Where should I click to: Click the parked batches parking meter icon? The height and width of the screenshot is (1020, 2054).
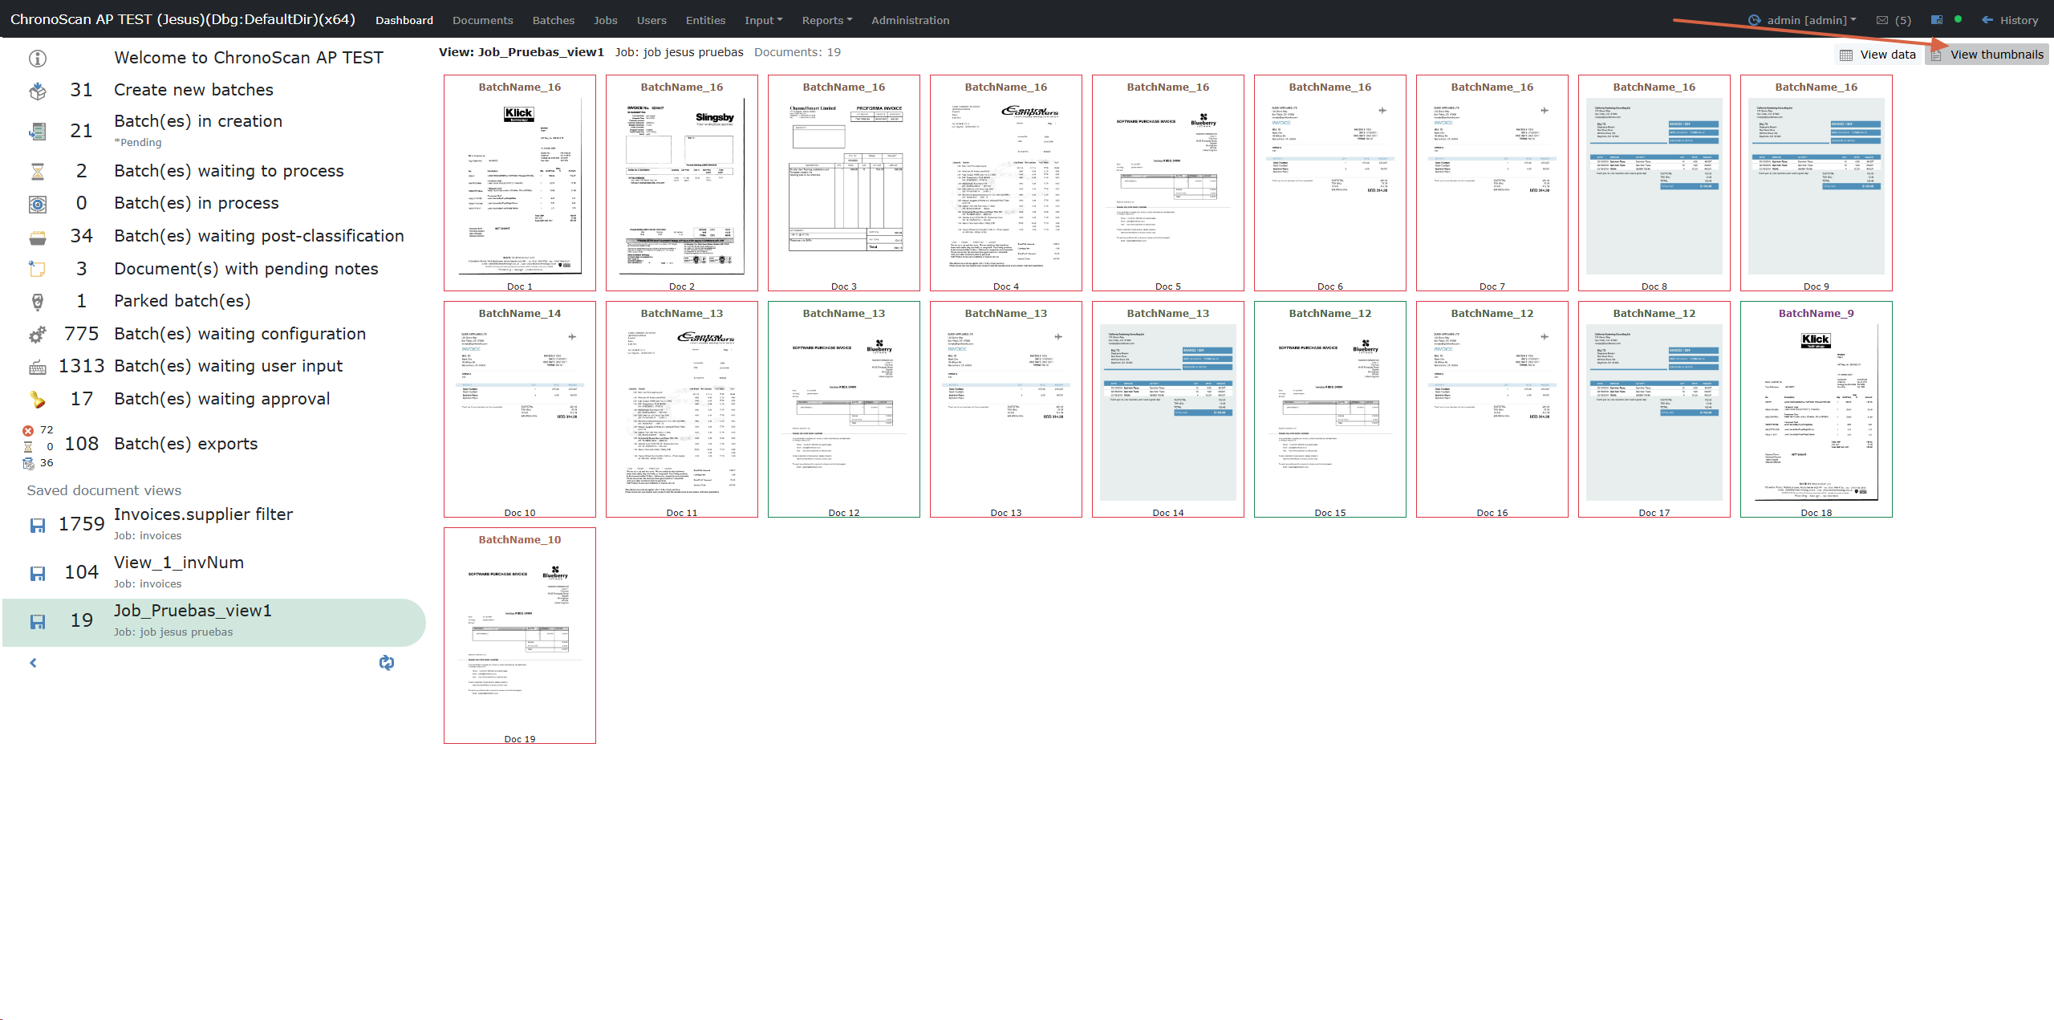click(x=38, y=302)
